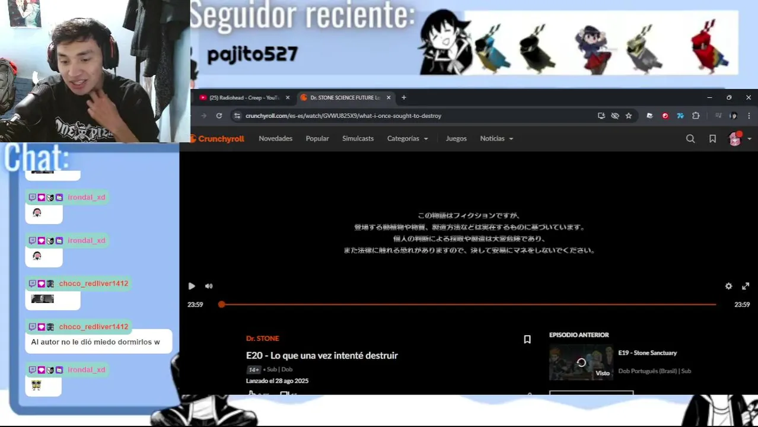
Task: Click the Dob Português (Brasil) | Sub text
Action: pyautogui.click(x=655, y=371)
